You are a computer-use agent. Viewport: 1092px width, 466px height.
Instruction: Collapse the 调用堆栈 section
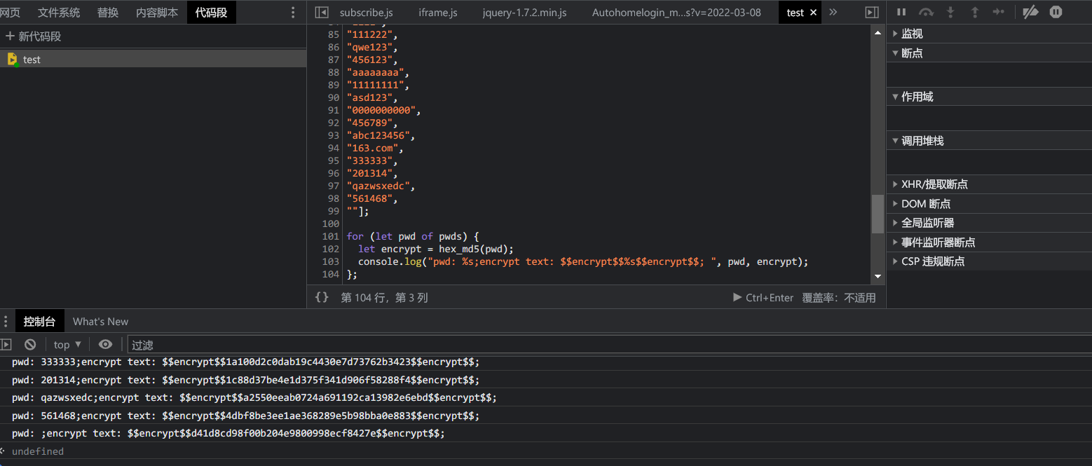pos(989,141)
